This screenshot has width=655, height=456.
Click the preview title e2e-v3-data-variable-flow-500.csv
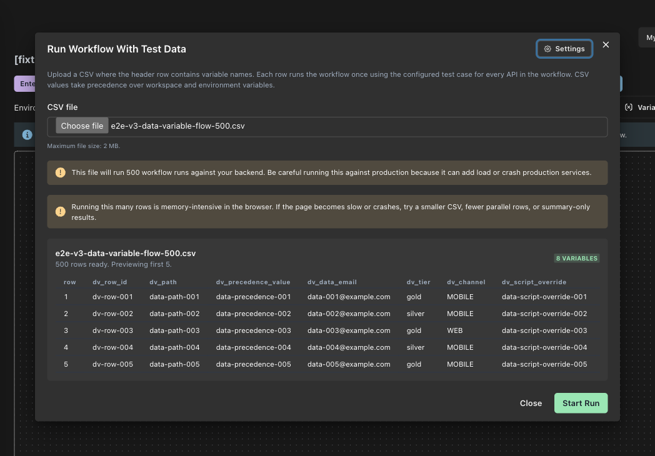point(126,253)
